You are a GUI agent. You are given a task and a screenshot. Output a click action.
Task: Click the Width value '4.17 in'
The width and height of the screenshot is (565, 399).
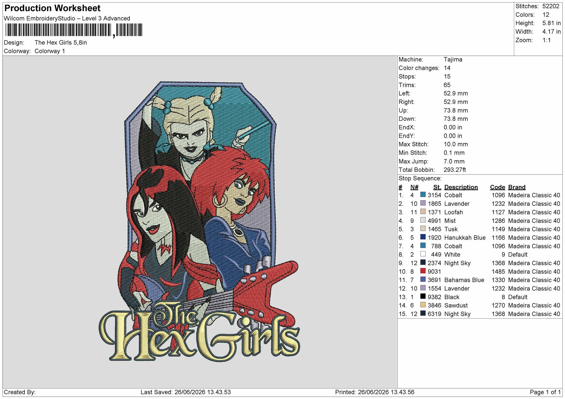(551, 32)
